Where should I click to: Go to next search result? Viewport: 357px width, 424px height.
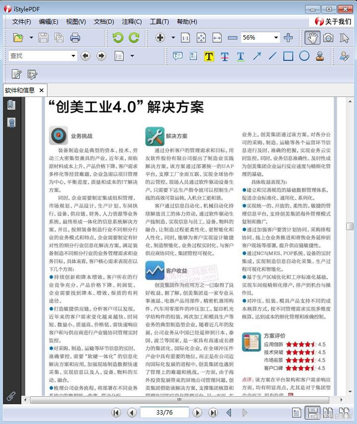click(101, 56)
